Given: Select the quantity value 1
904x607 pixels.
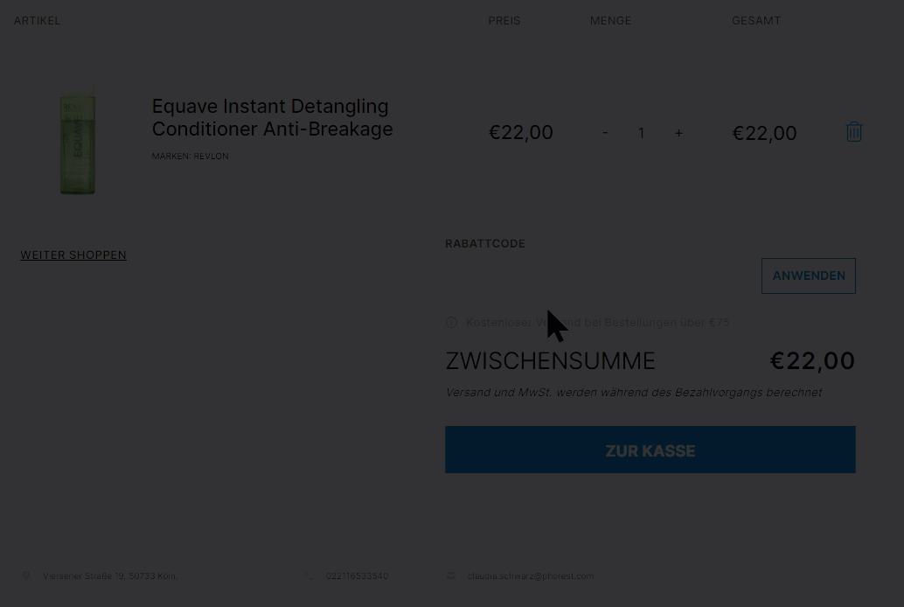Looking at the screenshot, I should tap(641, 133).
